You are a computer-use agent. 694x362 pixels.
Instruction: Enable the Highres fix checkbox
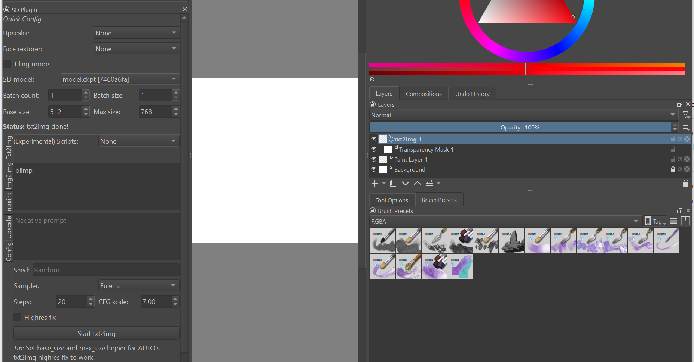[x=18, y=317]
